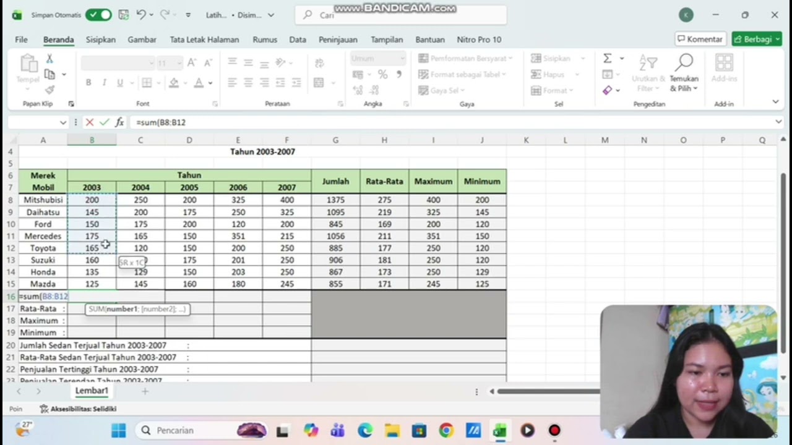This screenshot has width=792, height=445.
Task: Click the Copy icon in Papan Klip
Action: (49, 74)
